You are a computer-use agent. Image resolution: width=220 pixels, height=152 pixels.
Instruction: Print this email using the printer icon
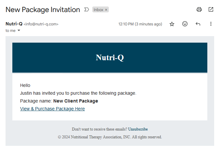coord(199,9)
